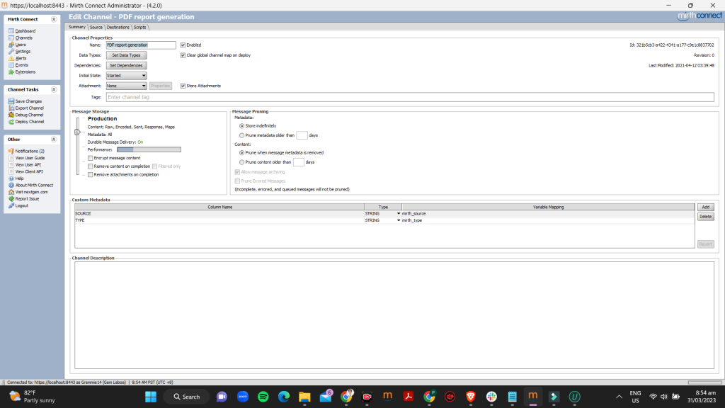Open the Extensions icon in sidebar
The image size is (725, 408).
(11, 72)
